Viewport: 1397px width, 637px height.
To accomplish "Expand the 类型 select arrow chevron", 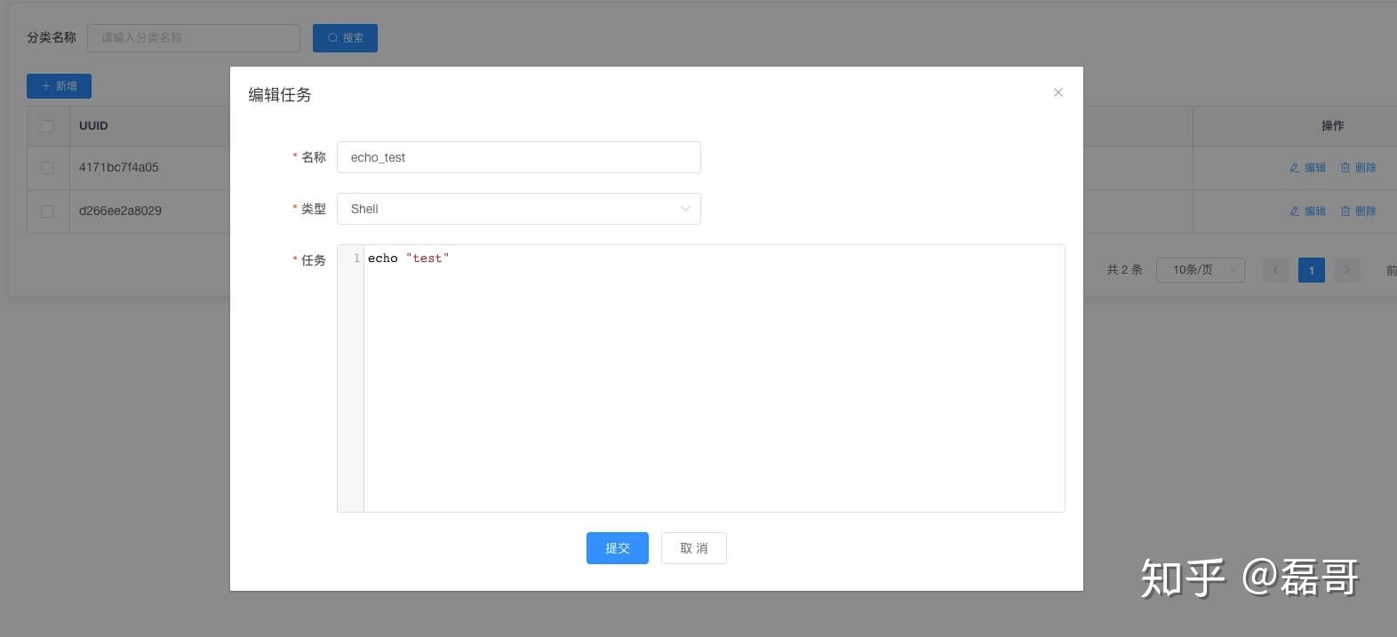I will coord(685,209).
